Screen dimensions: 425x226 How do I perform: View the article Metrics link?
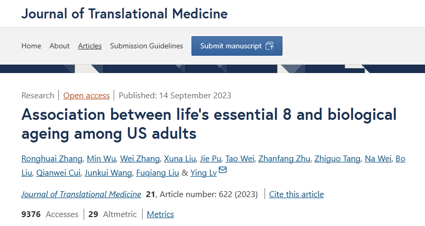click(160, 214)
